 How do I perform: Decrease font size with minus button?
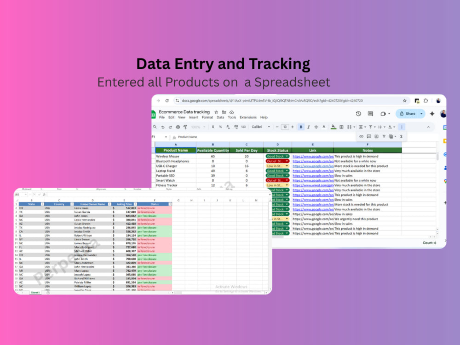pyautogui.click(x=277, y=127)
